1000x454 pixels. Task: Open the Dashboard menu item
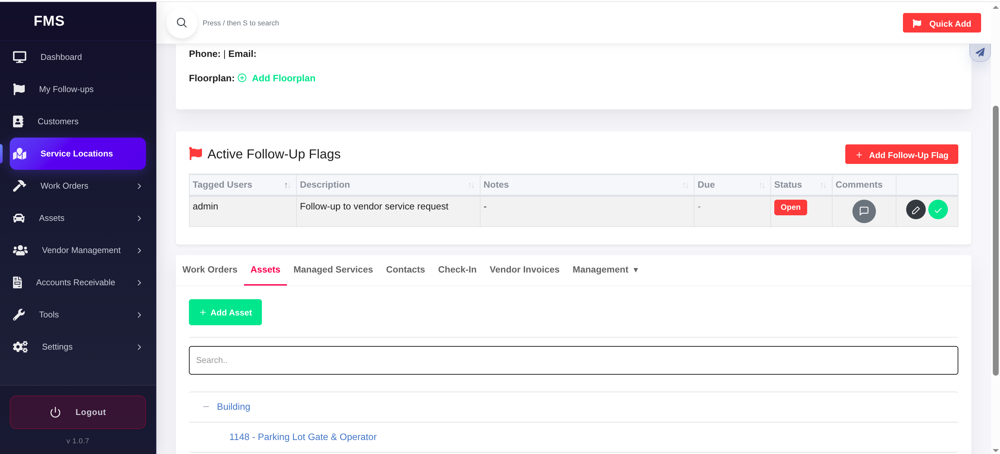click(78, 57)
